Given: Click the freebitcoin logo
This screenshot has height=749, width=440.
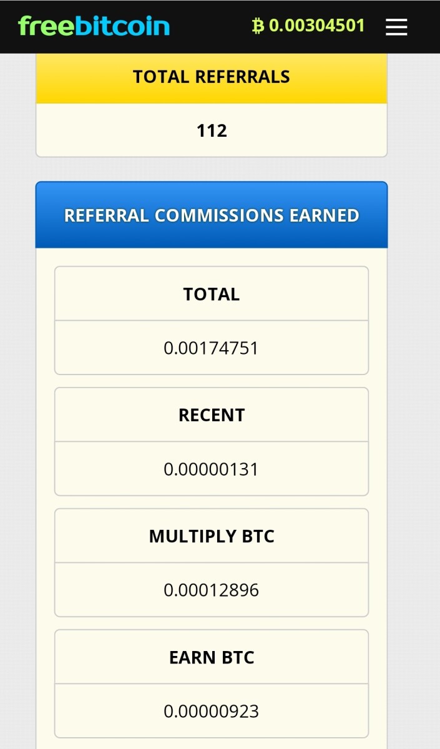Looking at the screenshot, I should pos(94,26).
